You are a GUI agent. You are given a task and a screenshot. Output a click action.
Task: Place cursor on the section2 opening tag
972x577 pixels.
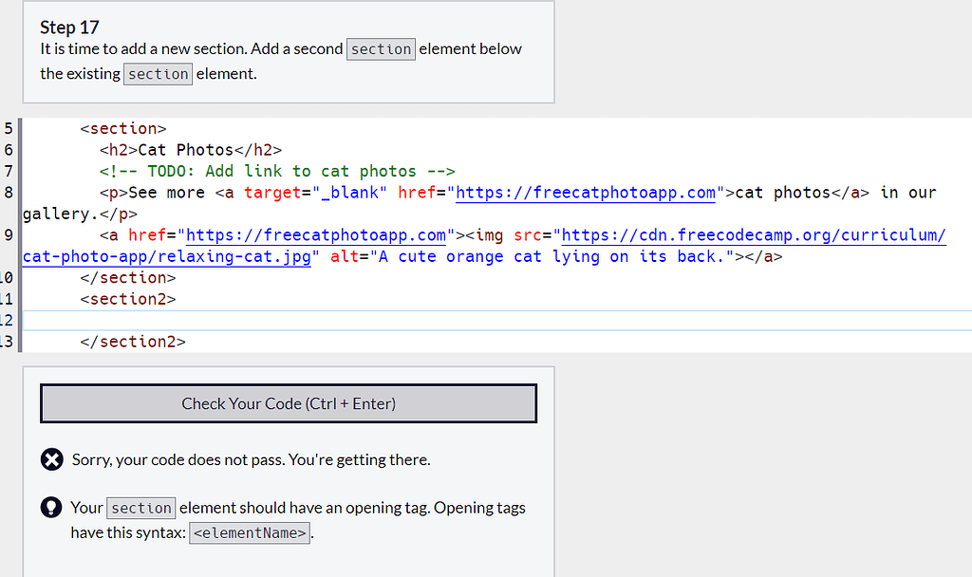click(x=126, y=299)
